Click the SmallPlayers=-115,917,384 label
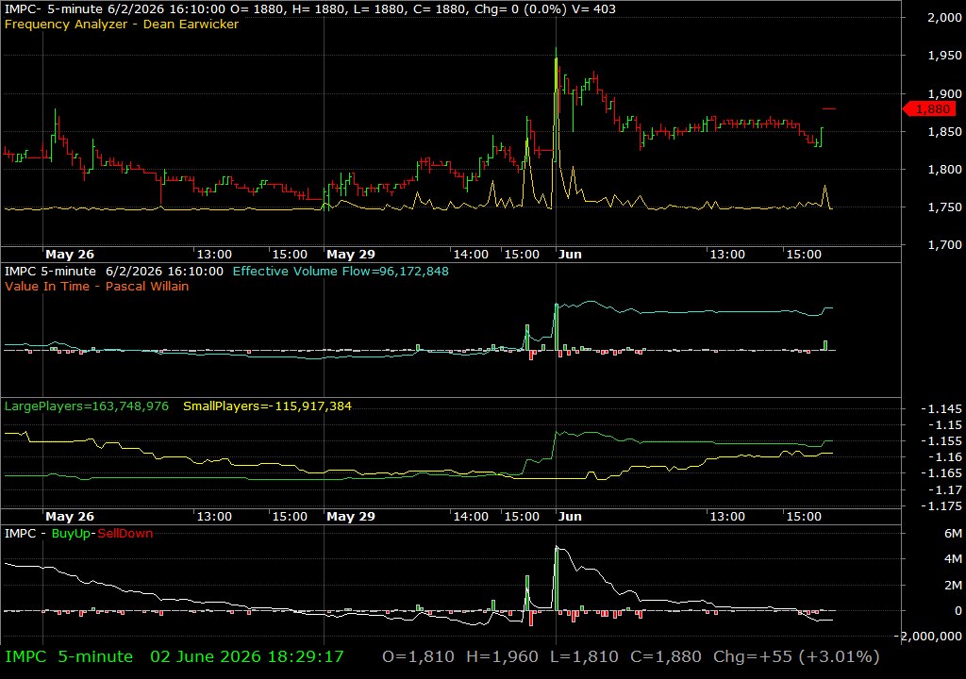The image size is (966, 679). tap(267, 406)
